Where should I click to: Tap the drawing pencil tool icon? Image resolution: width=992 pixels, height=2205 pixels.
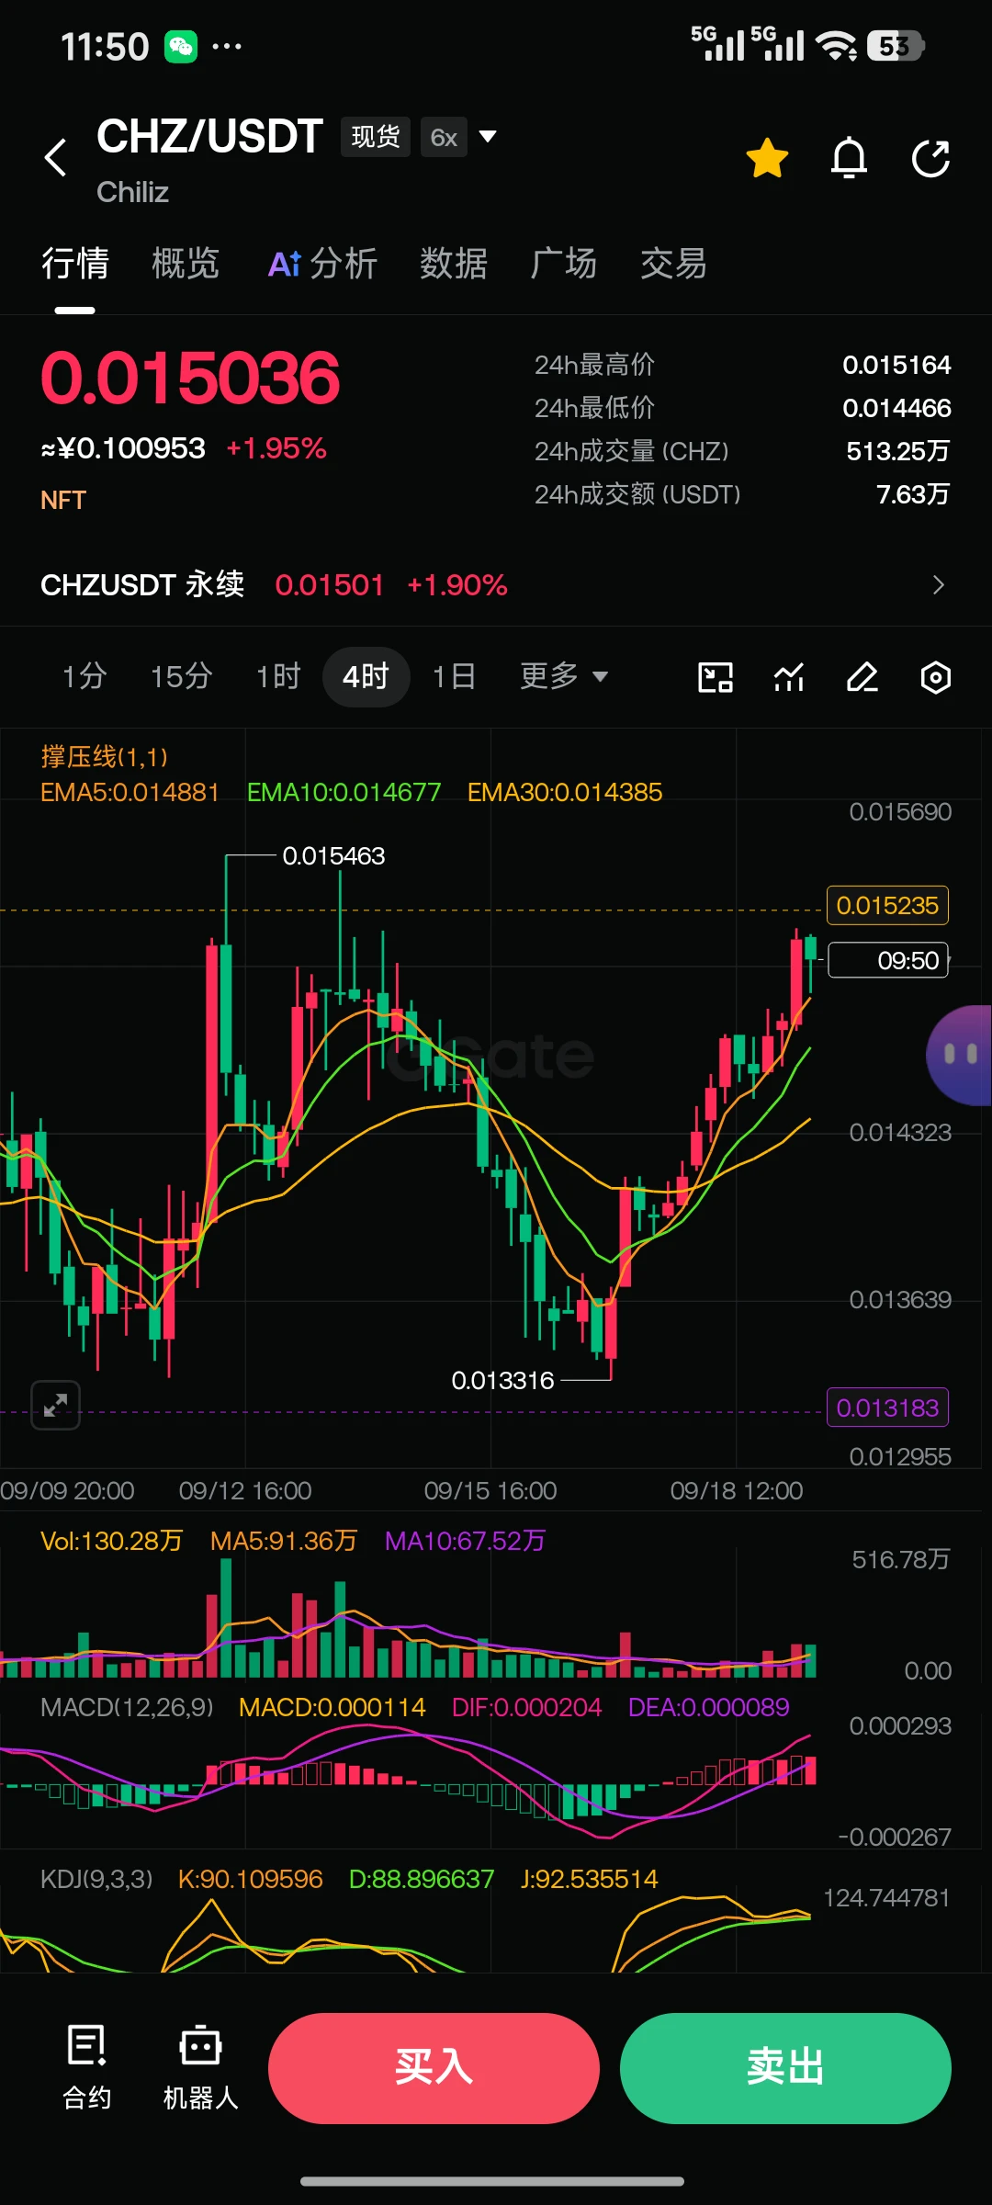click(x=862, y=677)
